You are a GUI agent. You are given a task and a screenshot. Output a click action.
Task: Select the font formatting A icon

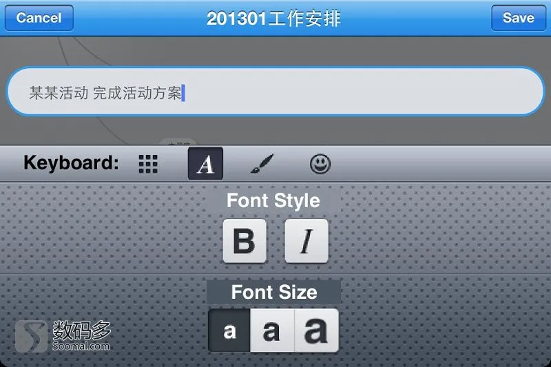[205, 164]
